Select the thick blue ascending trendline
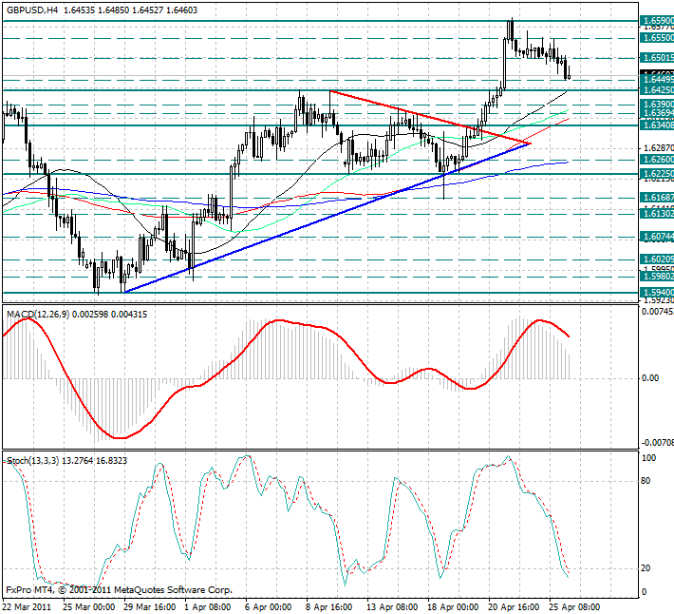 [x=327, y=218]
